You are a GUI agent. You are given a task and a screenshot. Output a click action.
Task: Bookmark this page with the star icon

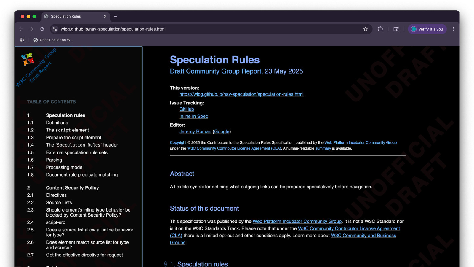coord(365,29)
